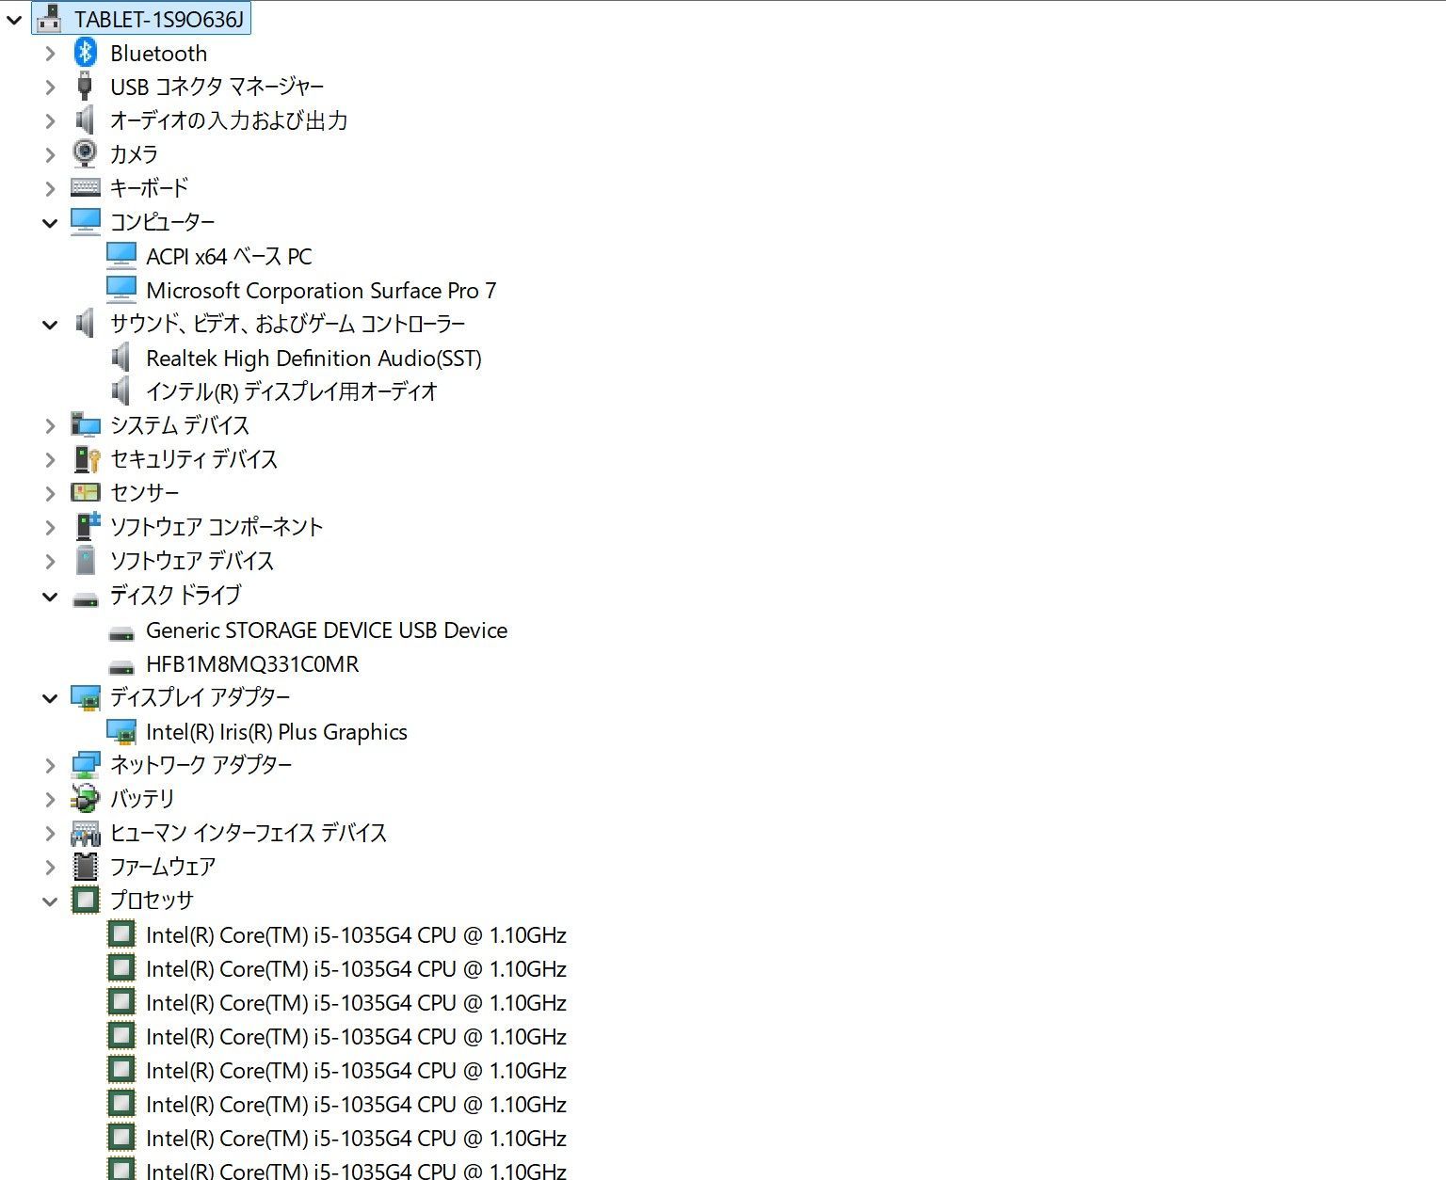
Task: Click the ディスプレイ アダプター icon
Action: (86, 697)
